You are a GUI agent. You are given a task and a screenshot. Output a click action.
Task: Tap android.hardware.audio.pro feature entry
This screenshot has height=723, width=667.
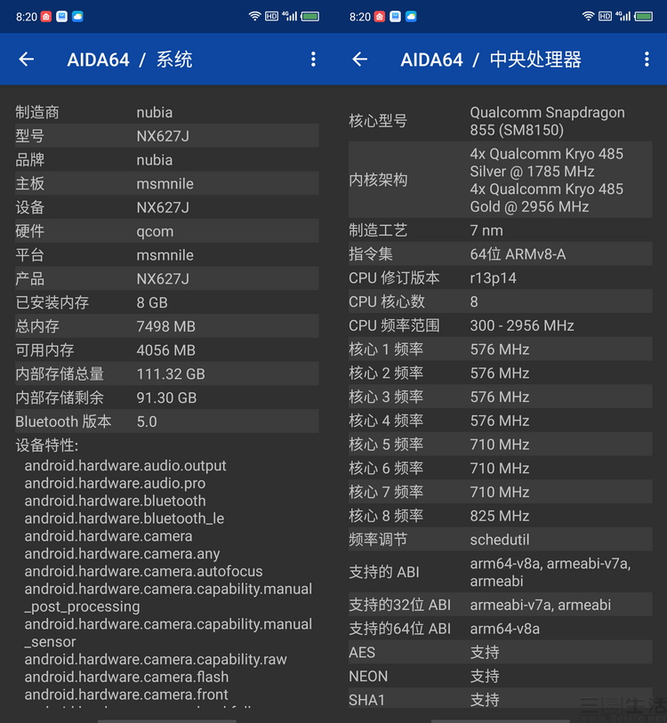click(115, 483)
